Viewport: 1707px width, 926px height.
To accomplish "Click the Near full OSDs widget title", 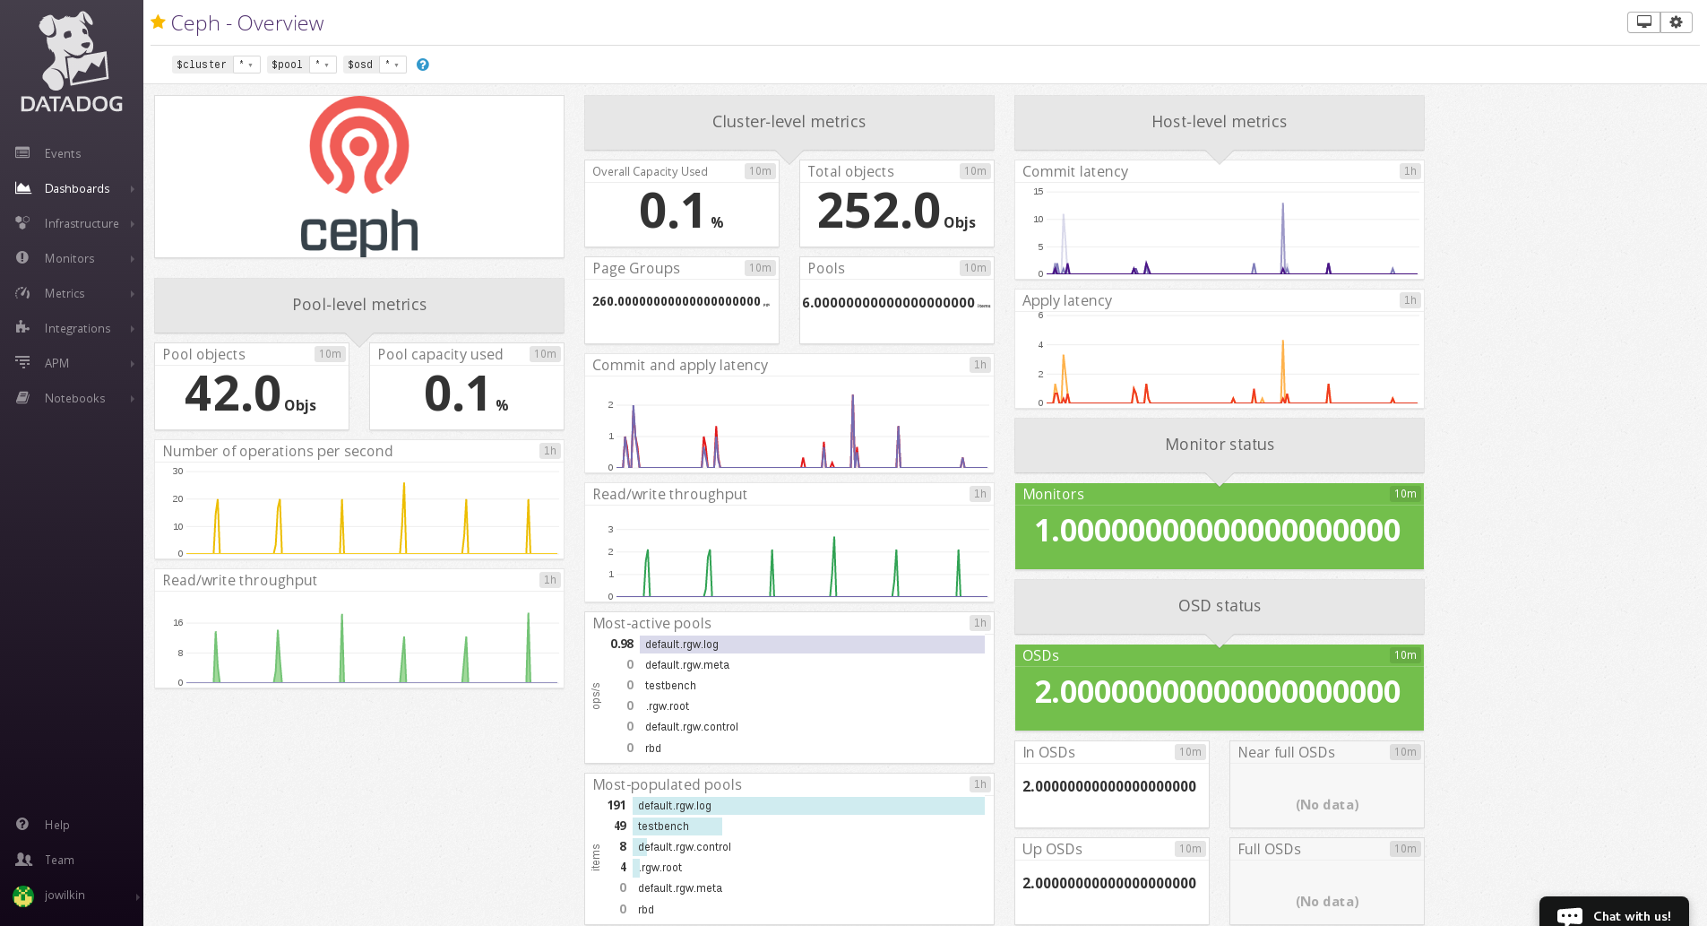I will click(1287, 752).
